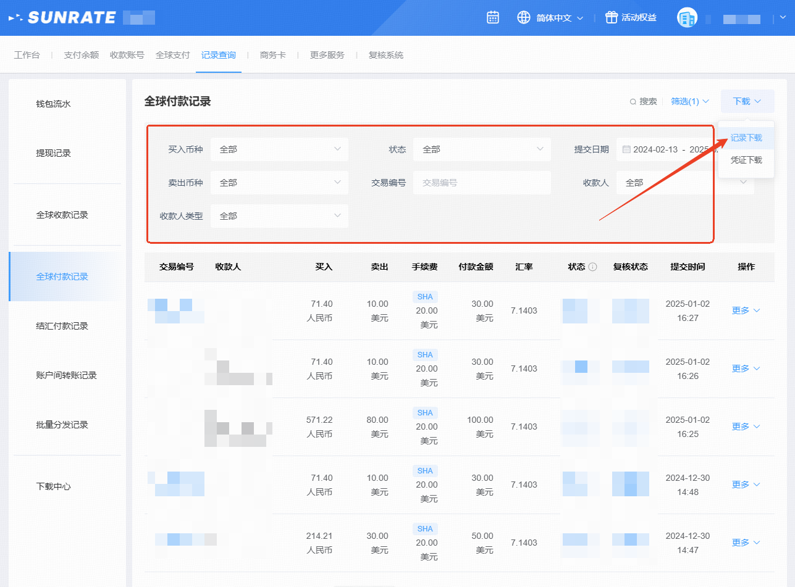Open 钱包流水 in the sidebar
Screen dimensions: 795x587
tap(54, 104)
